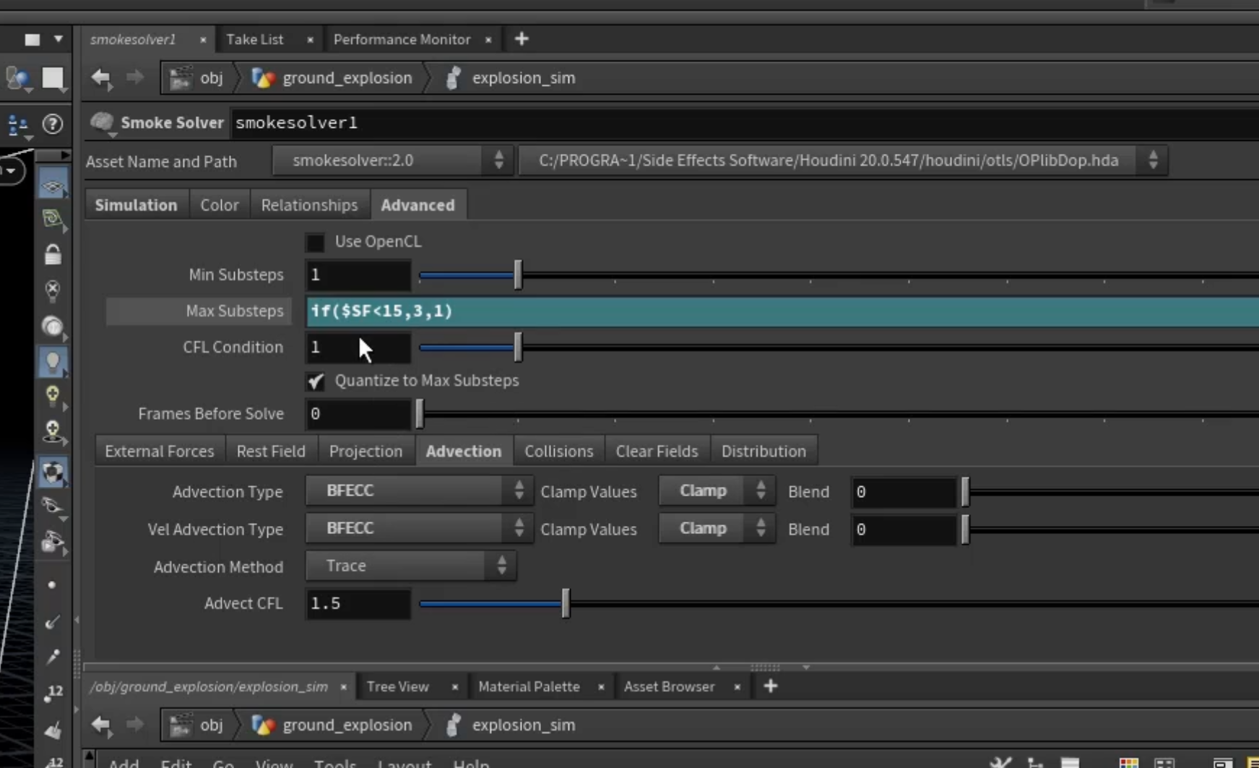Viewport: 1259px width, 768px height.
Task: Enable the Use OpenCL checkbox
Action: pyautogui.click(x=315, y=242)
